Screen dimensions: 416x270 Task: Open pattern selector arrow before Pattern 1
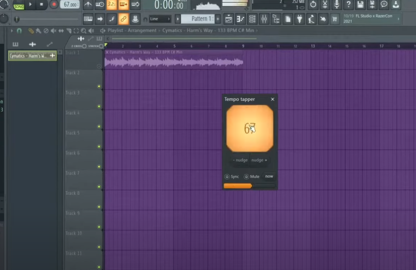coord(178,19)
